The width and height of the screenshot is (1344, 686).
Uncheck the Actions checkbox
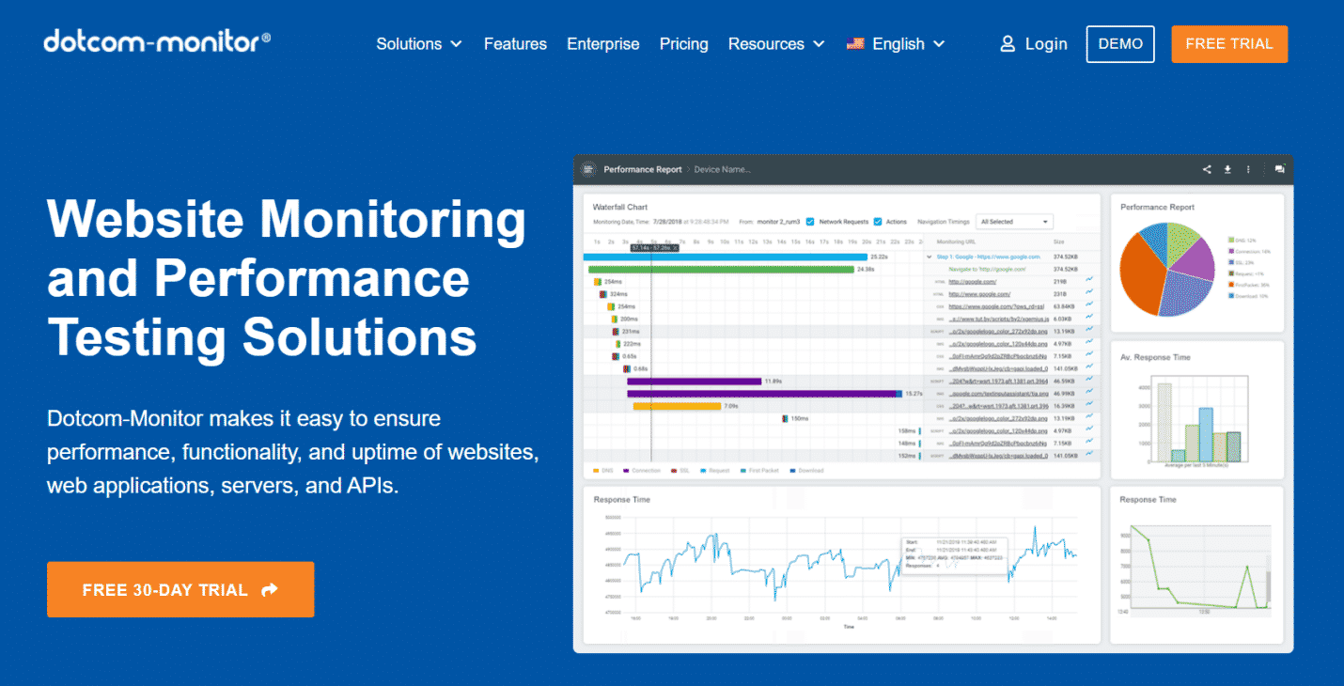(878, 221)
